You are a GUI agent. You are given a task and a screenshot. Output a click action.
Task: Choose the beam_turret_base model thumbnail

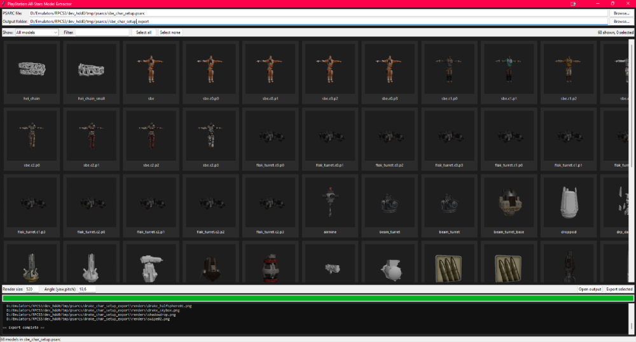click(509, 205)
